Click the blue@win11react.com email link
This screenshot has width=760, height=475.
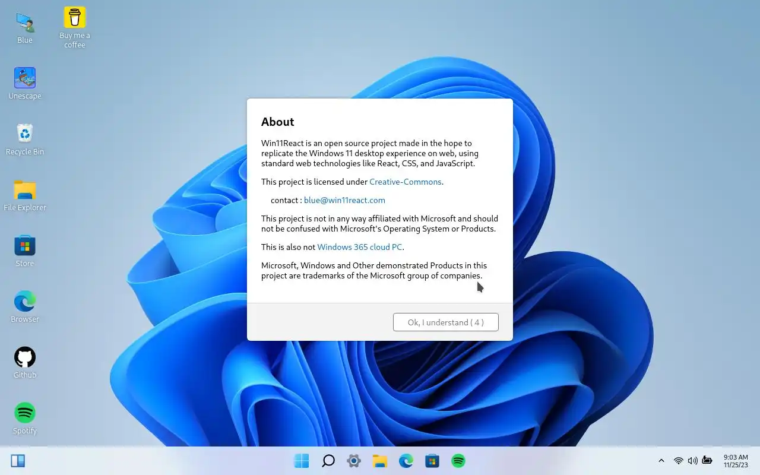344,200
